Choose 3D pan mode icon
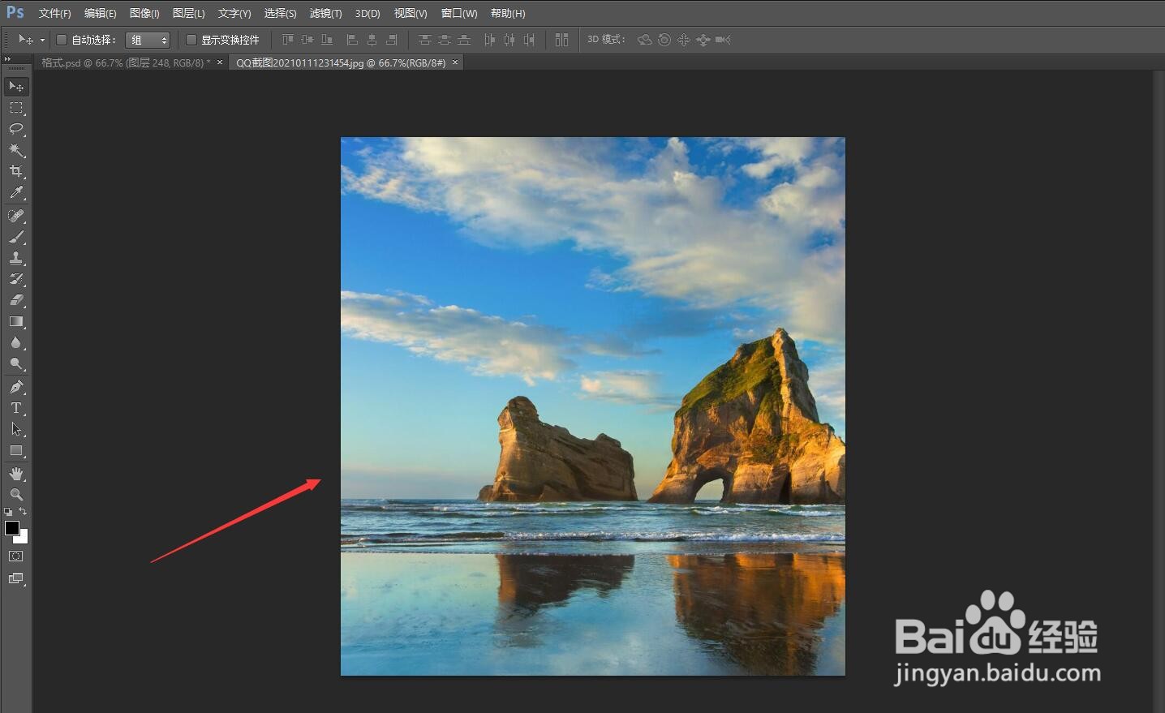Image resolution: width=1165 pixels, height=713 pixels. click(684, 40)
